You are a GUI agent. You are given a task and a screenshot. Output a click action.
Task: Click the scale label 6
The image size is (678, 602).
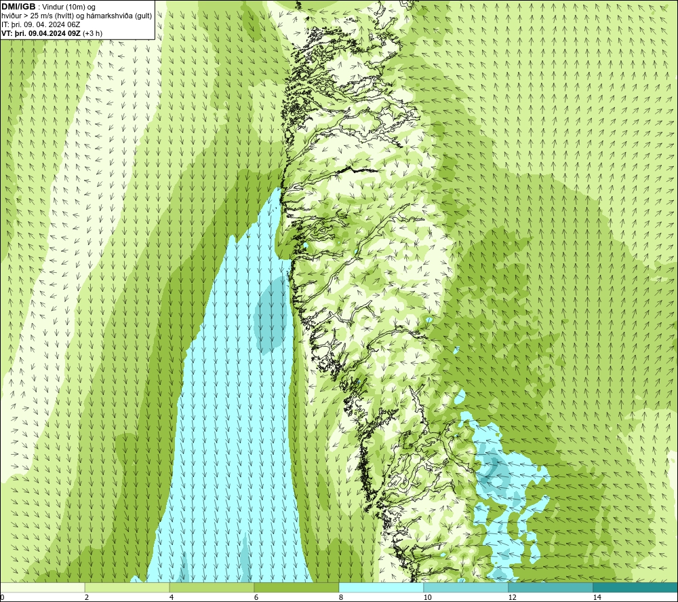point(256,597)
